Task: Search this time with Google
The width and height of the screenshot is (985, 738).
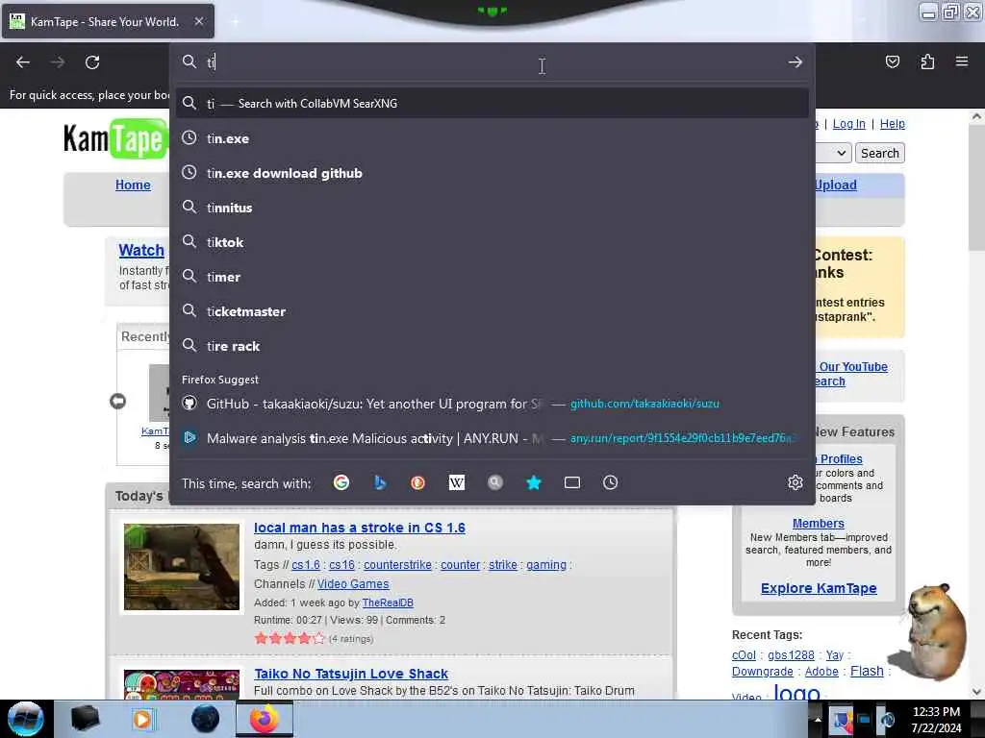Action: (x=341, y=482)
